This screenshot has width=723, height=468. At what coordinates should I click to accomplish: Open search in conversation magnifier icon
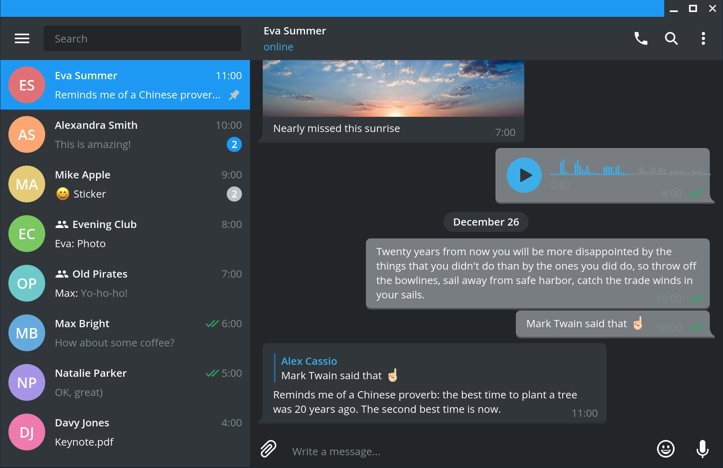tap(671, 38)
